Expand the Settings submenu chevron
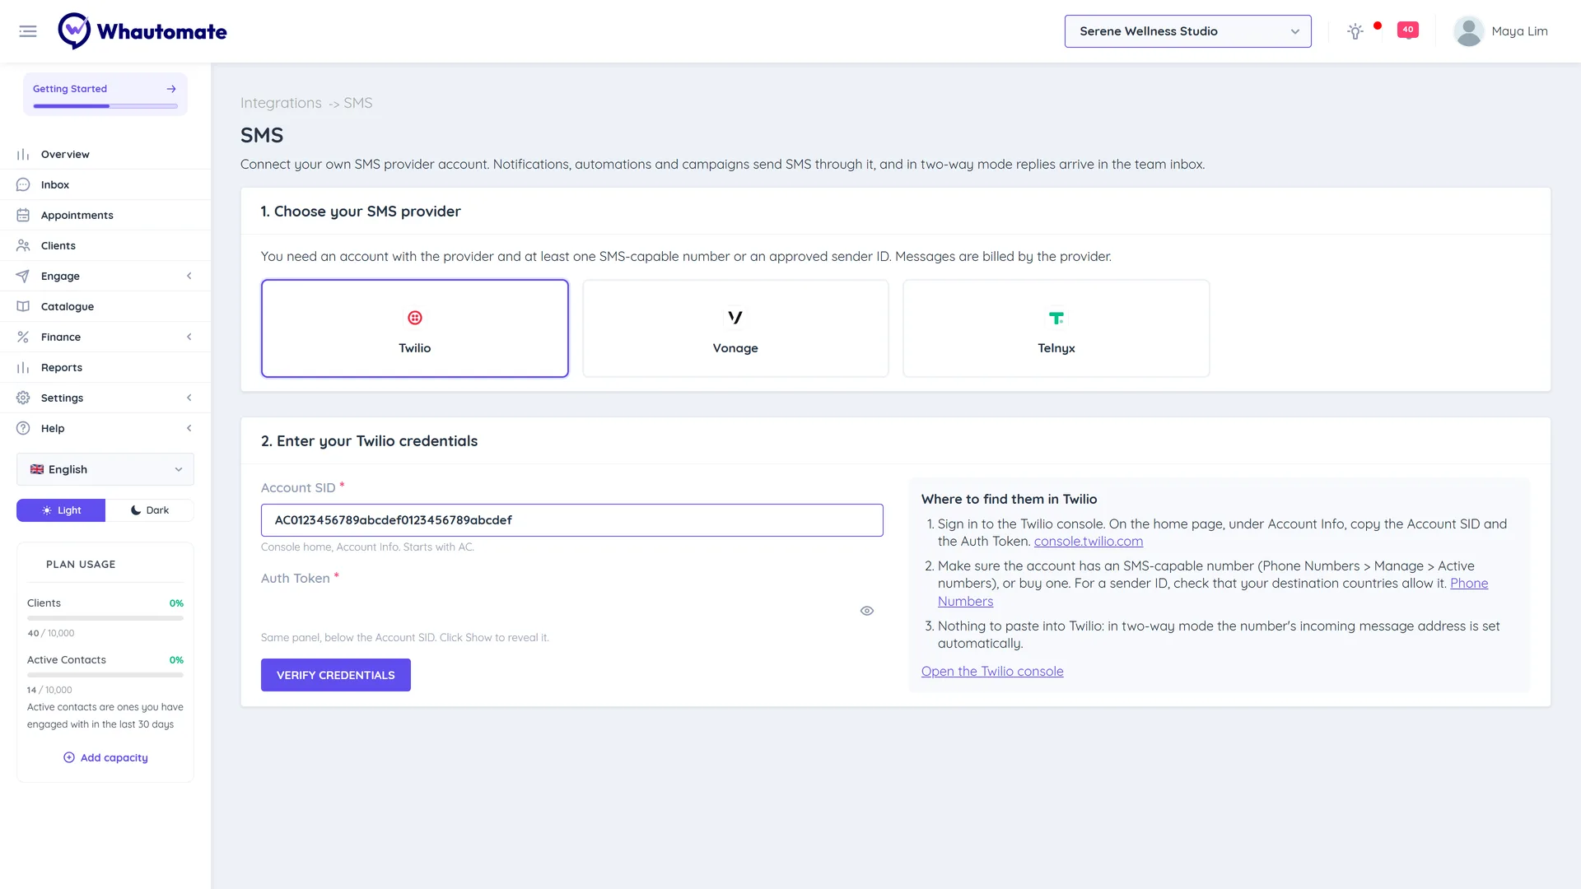The height and width of the screenshot is (889, 1581). (x=189, y=398)
